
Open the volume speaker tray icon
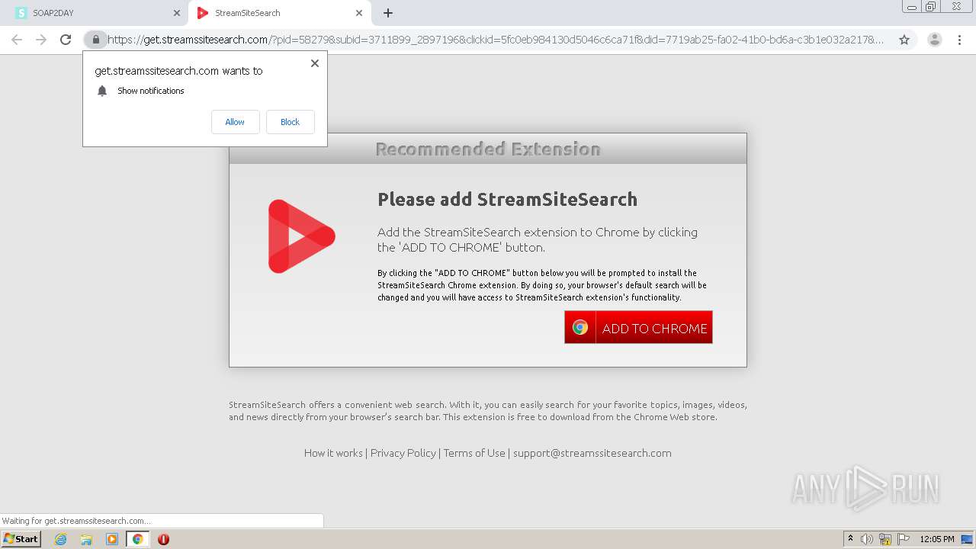(867, 539)
